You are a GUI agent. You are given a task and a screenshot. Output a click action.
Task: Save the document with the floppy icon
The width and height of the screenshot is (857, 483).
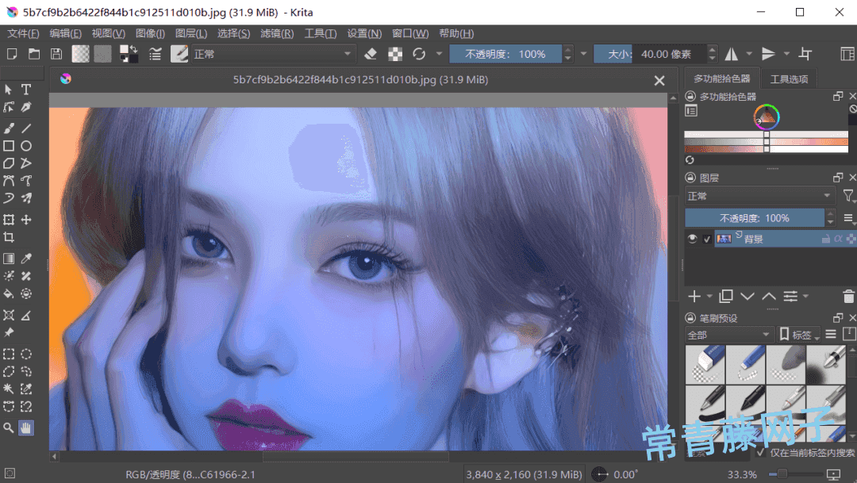56,54
